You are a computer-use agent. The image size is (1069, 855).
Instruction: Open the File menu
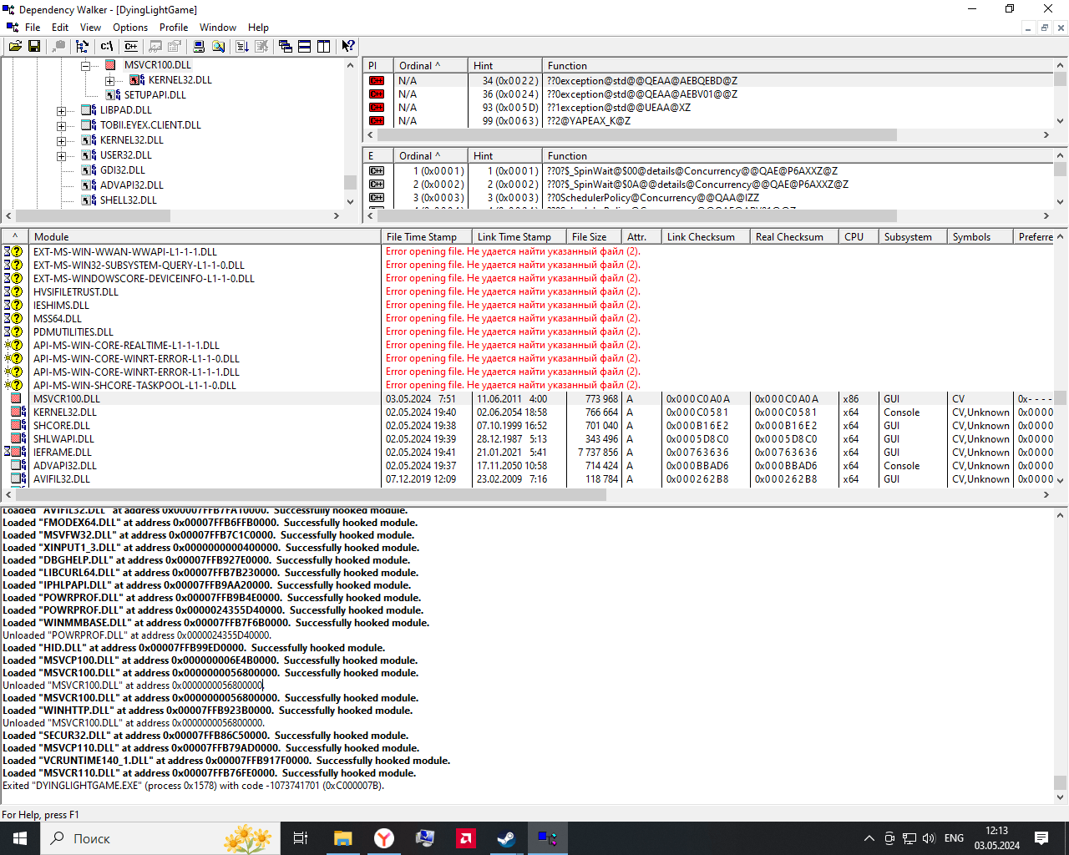point(33,28)
